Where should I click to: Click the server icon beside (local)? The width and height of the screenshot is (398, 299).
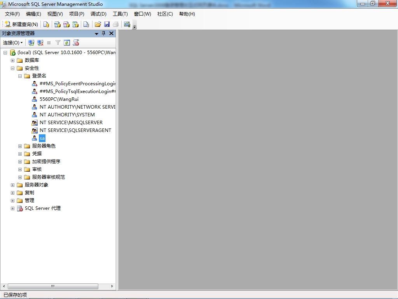[x=13, y=53]
